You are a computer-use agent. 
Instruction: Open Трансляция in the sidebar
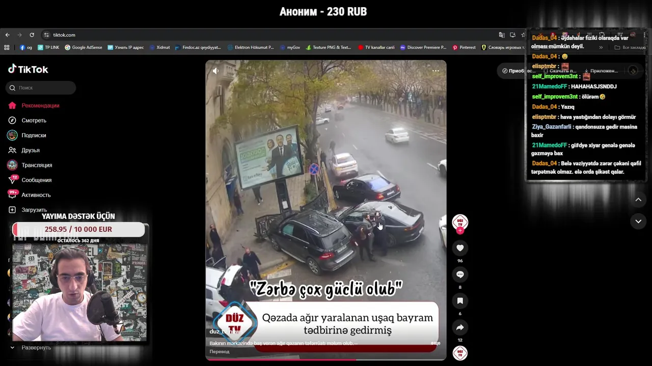pos(30,165)
